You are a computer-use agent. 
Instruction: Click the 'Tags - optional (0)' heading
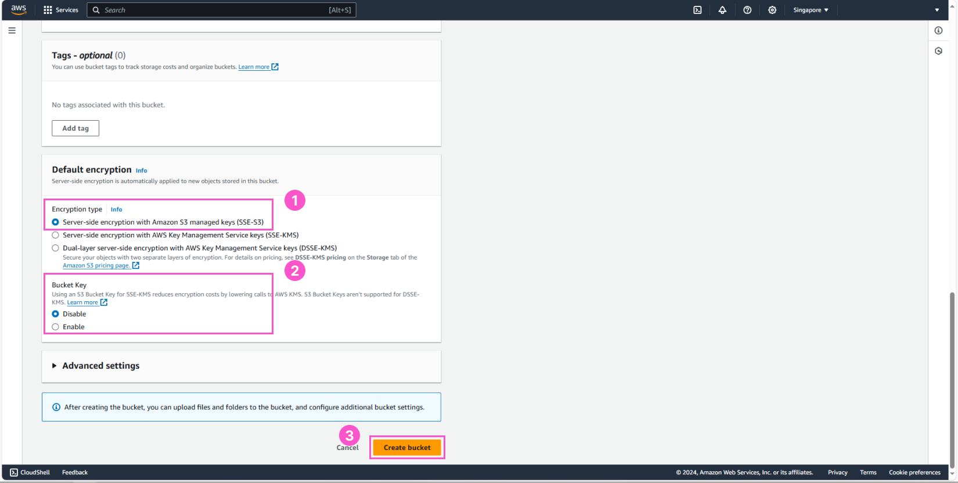click(x=89, y=55)
